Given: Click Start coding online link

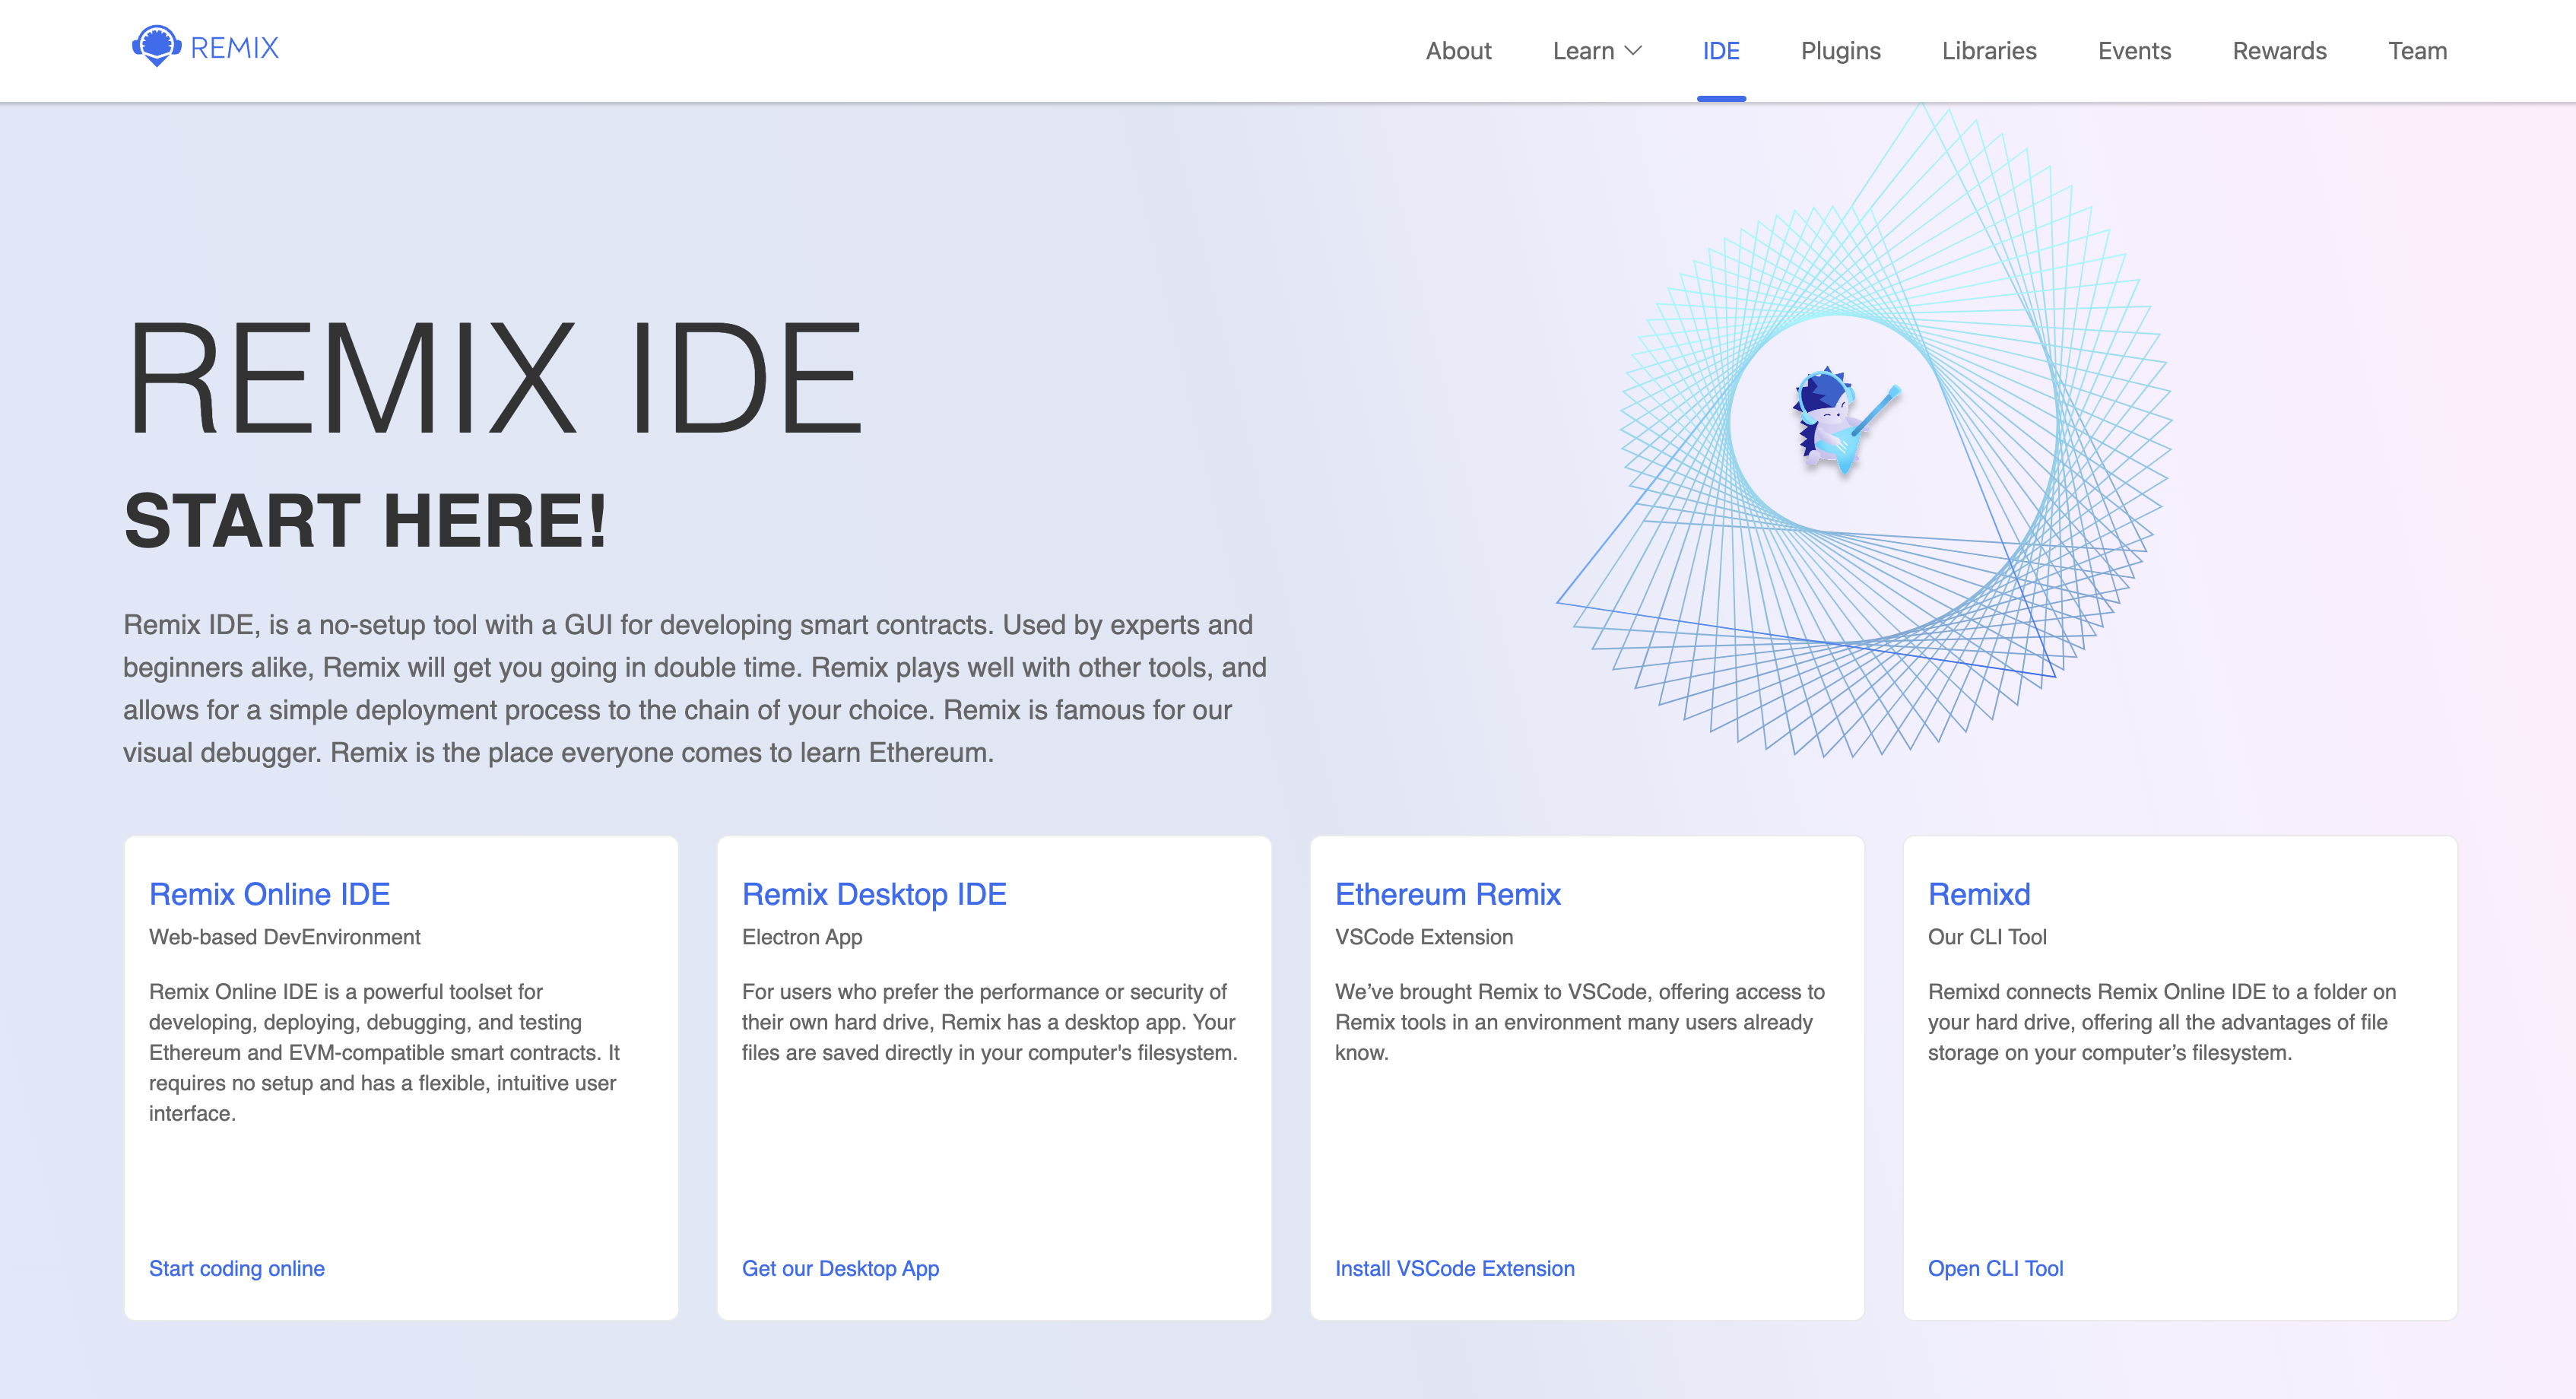Looking at the screenshot, I should (x=237, y=1268).
